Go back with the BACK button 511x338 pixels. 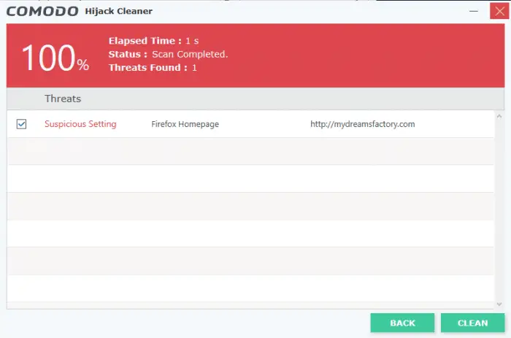402,323
